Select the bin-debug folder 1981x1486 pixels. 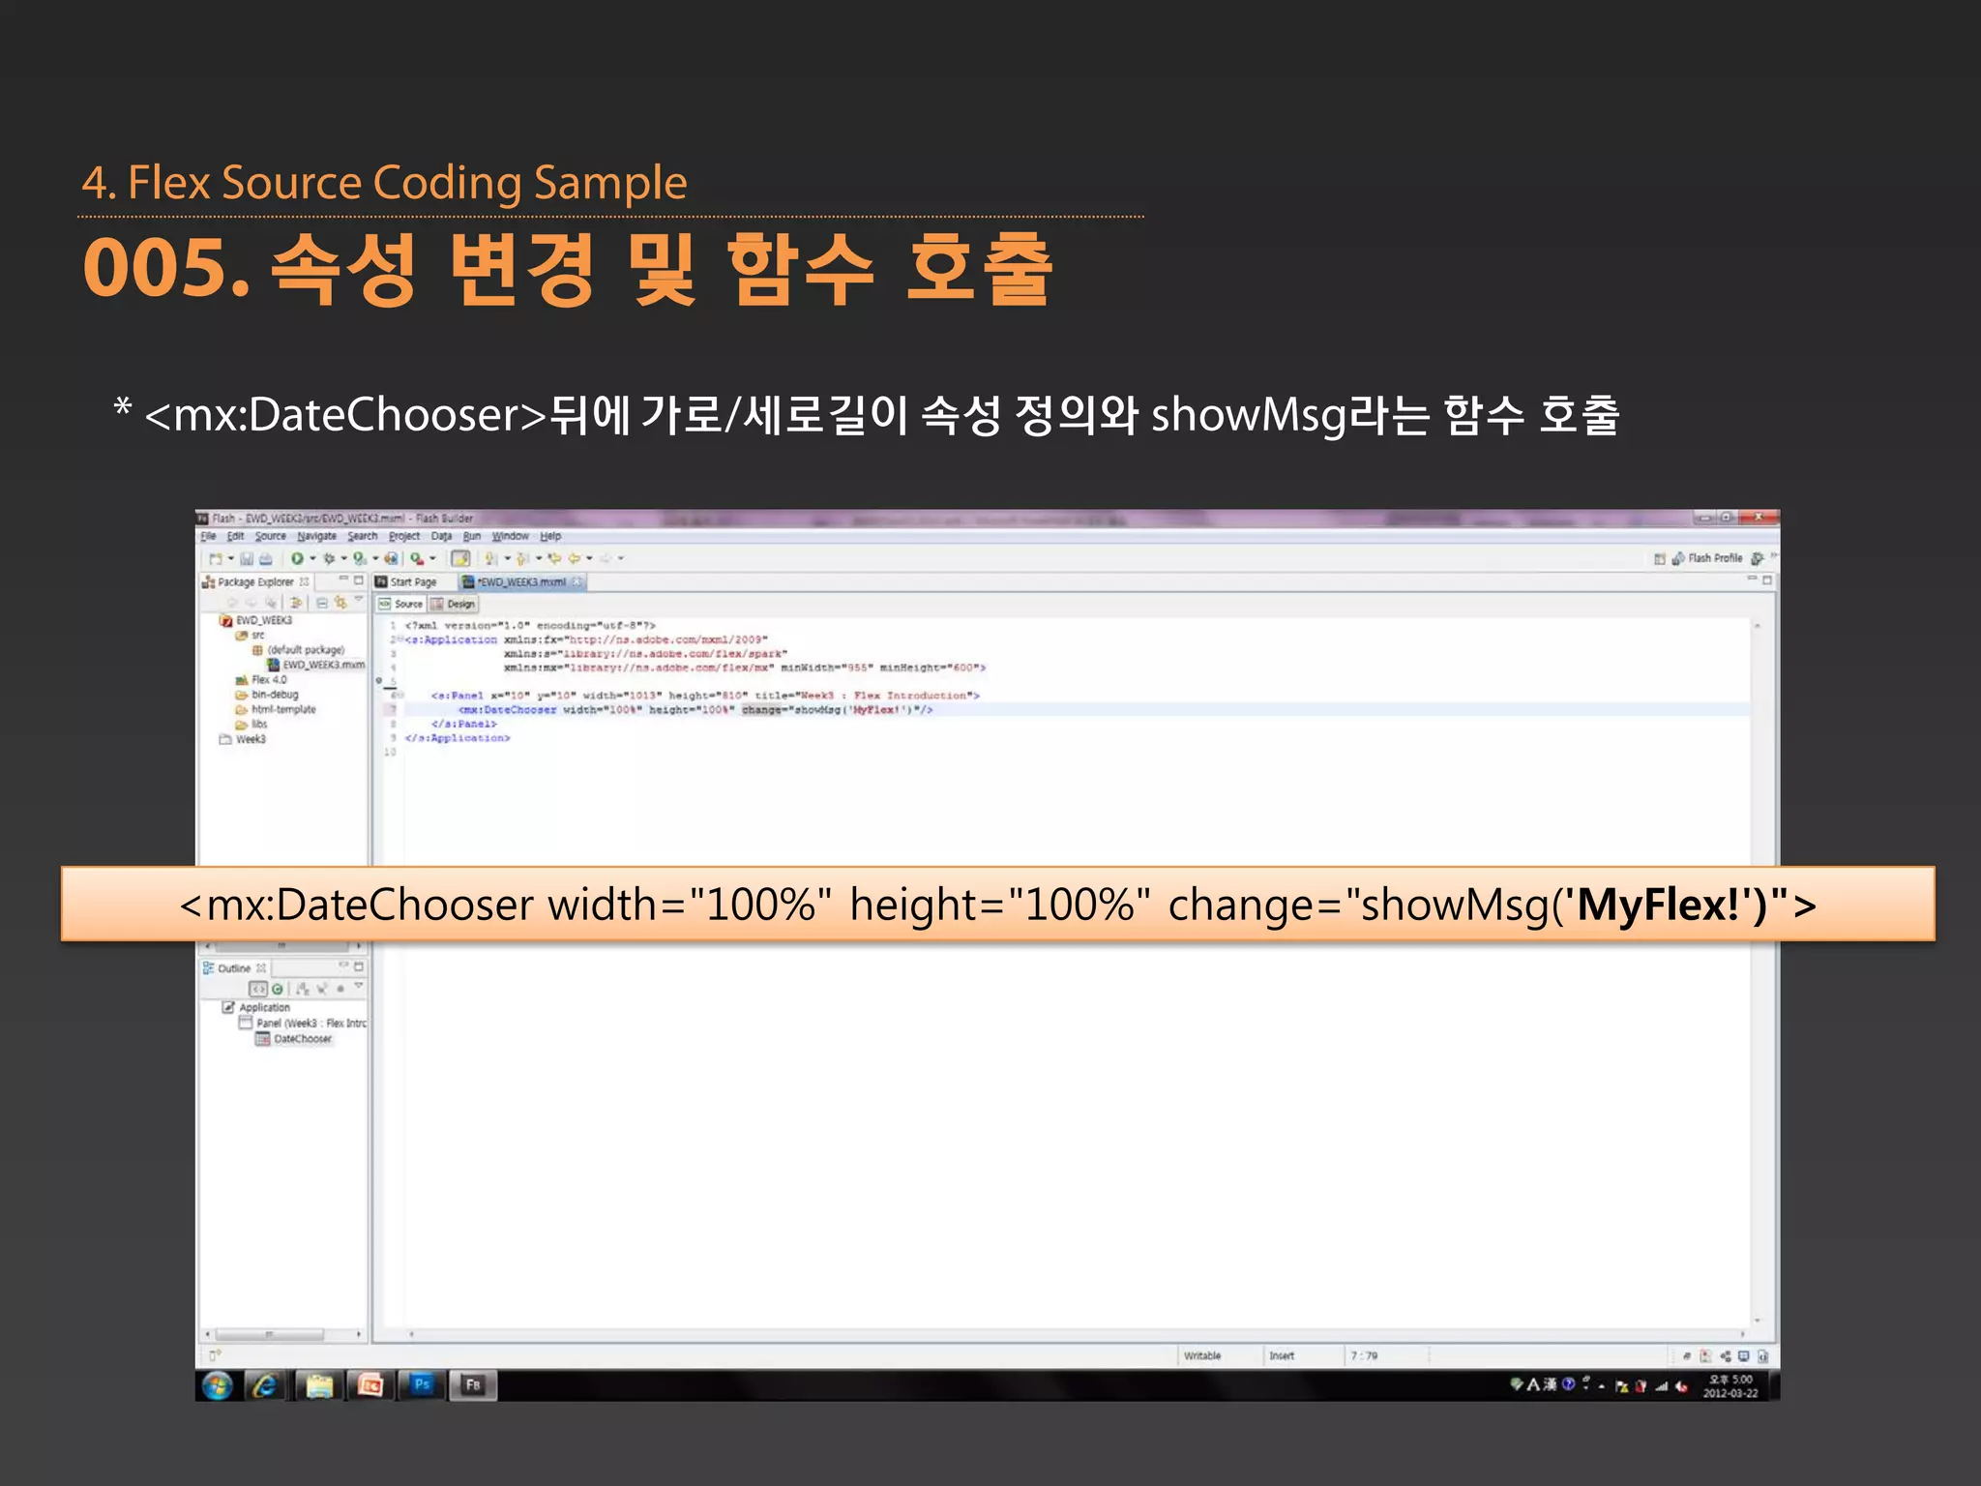point(267,695)
